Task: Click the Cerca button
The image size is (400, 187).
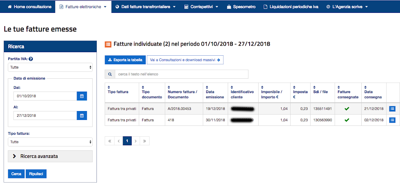Action: [x=16, y=174]
